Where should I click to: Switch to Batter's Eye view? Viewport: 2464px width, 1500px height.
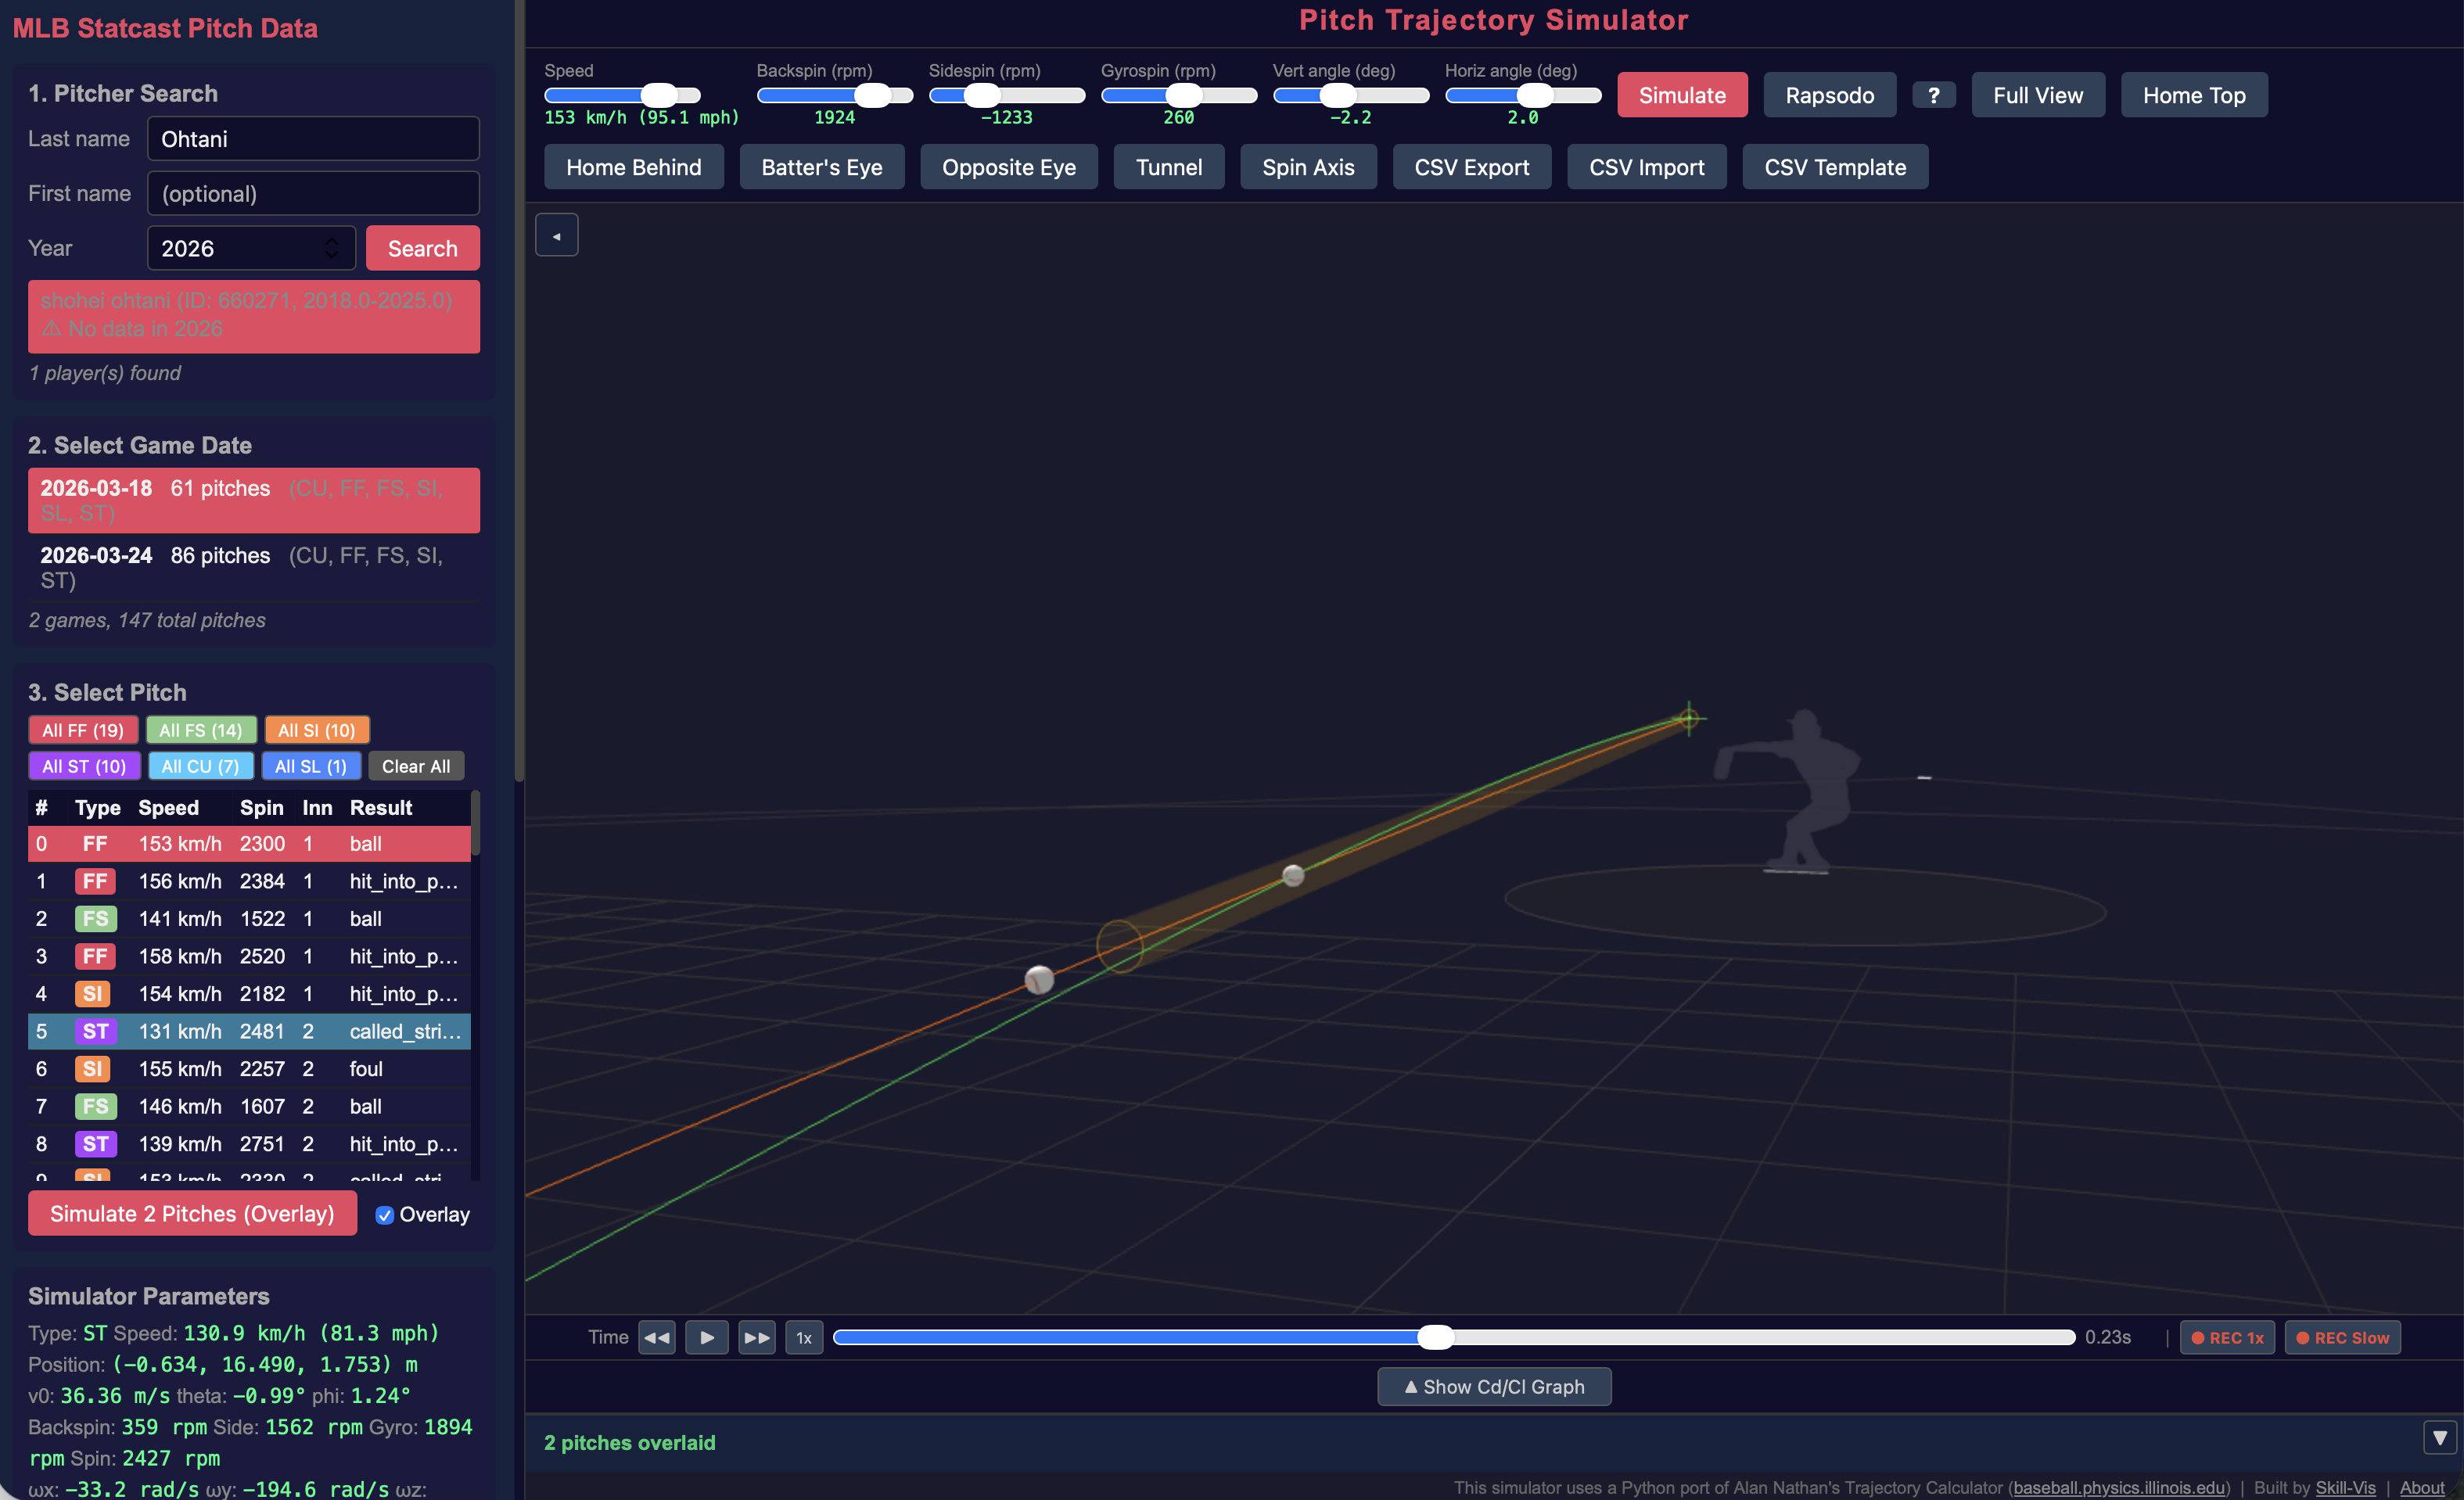pyautogui.click(x=822, y=167)
